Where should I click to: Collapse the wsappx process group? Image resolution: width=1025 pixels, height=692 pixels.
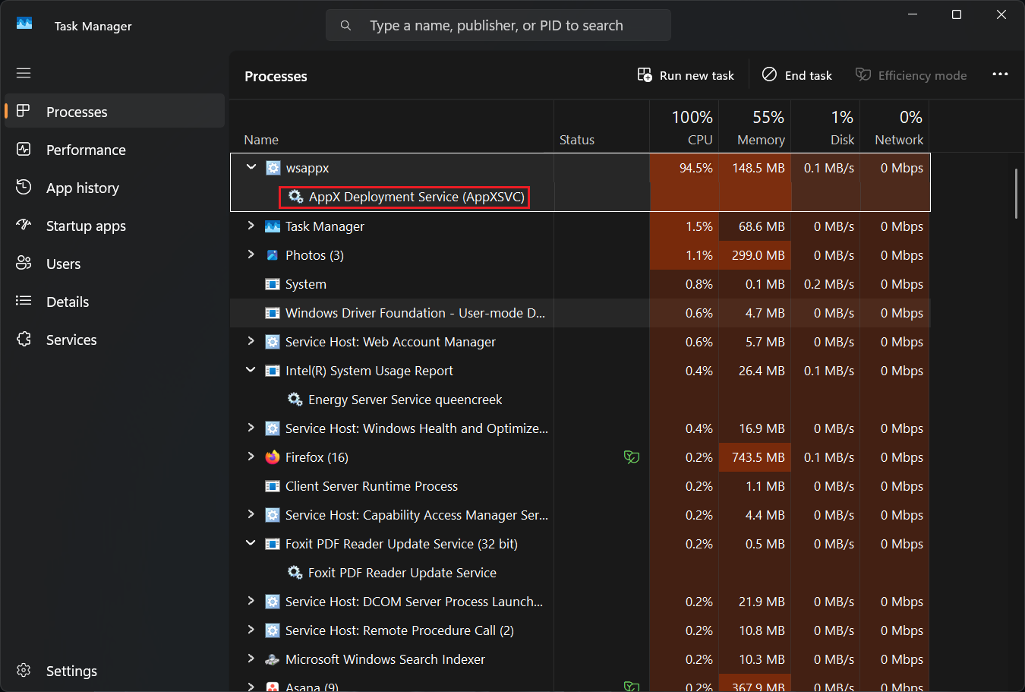[x=251, y=168]
